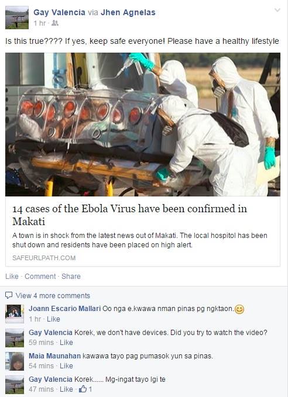Viewport: 288px width, 397px height.
Task: Click the friends audience icon beside 1 hr
Action: (x=55, y=23)
